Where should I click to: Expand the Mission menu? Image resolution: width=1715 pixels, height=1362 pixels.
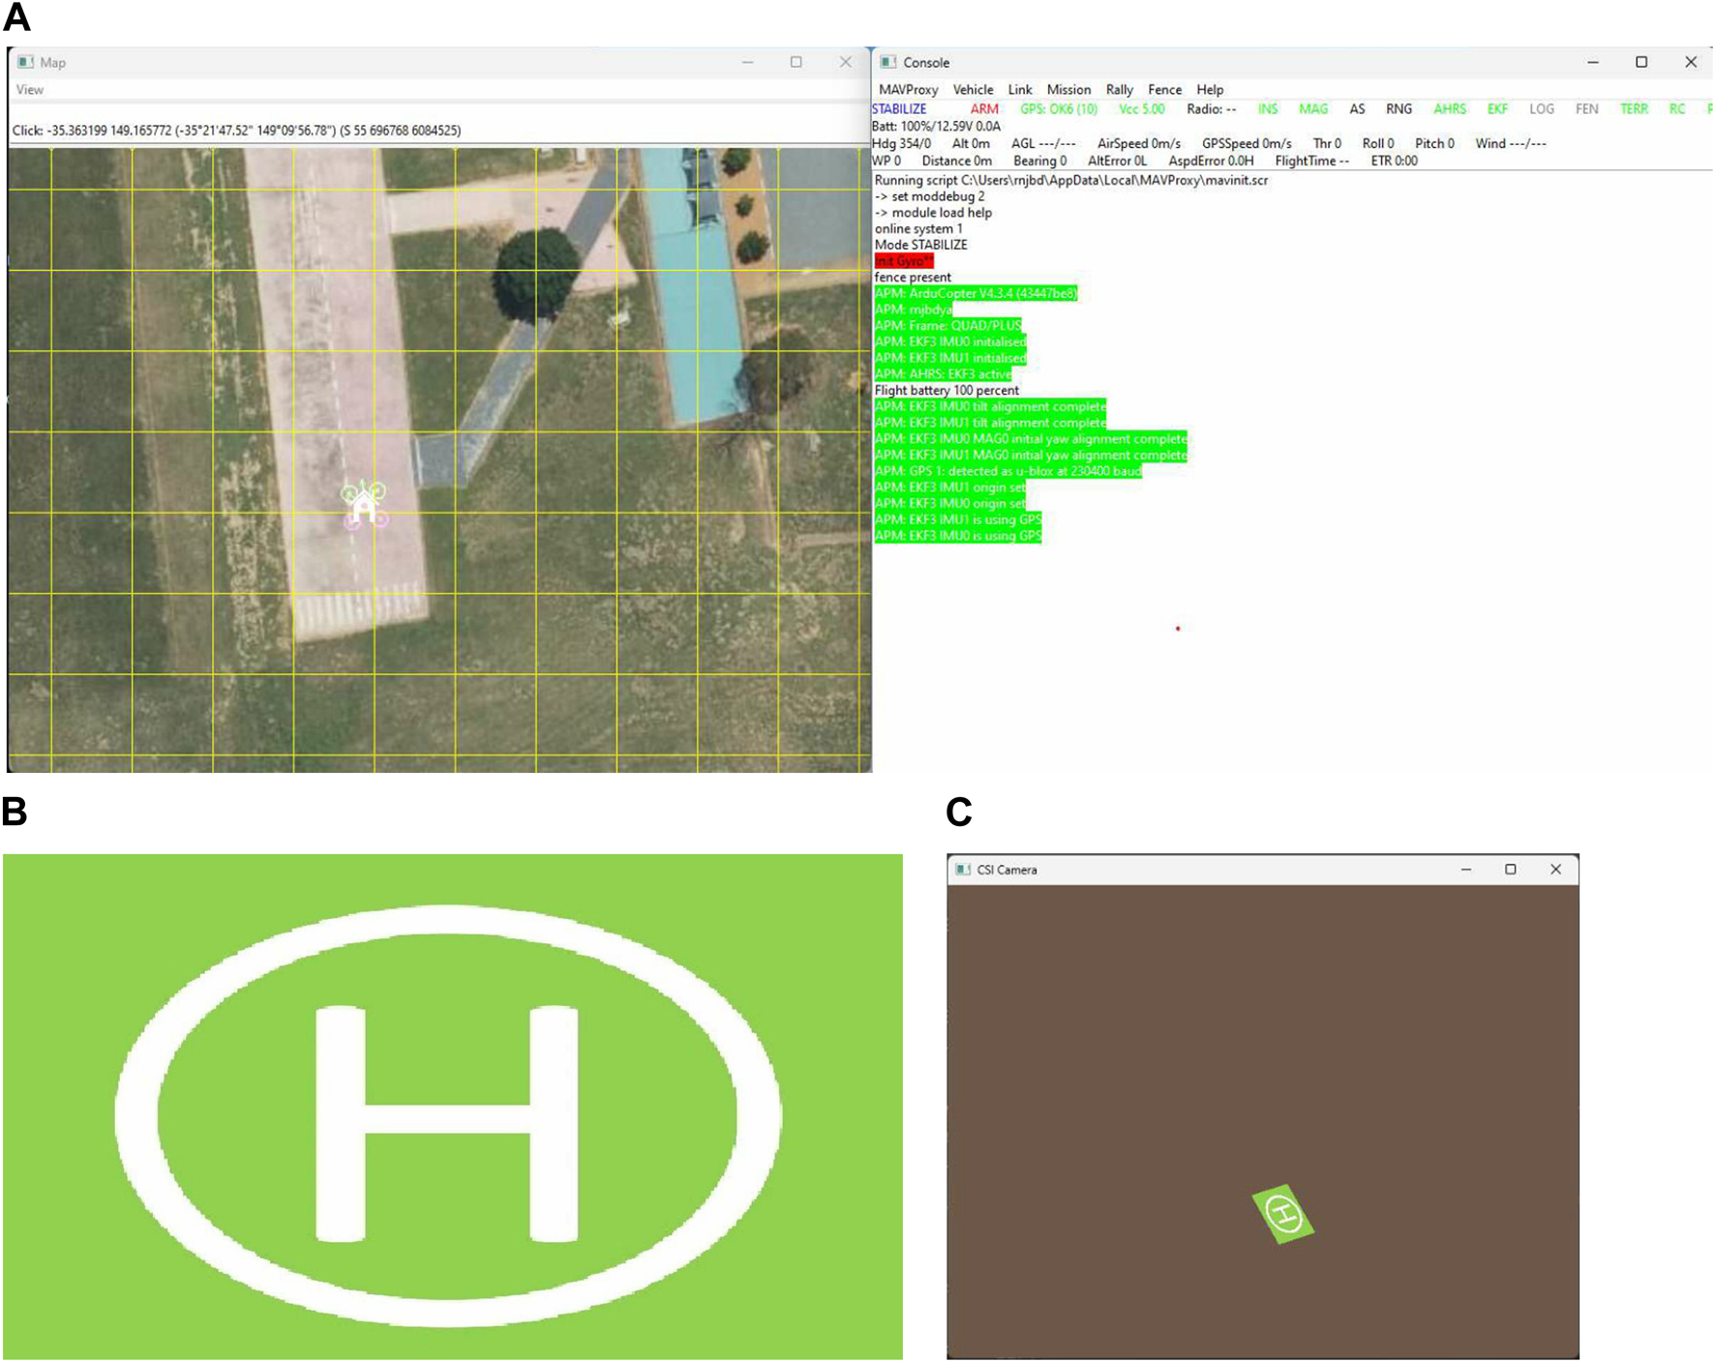tap(1068, 90)
